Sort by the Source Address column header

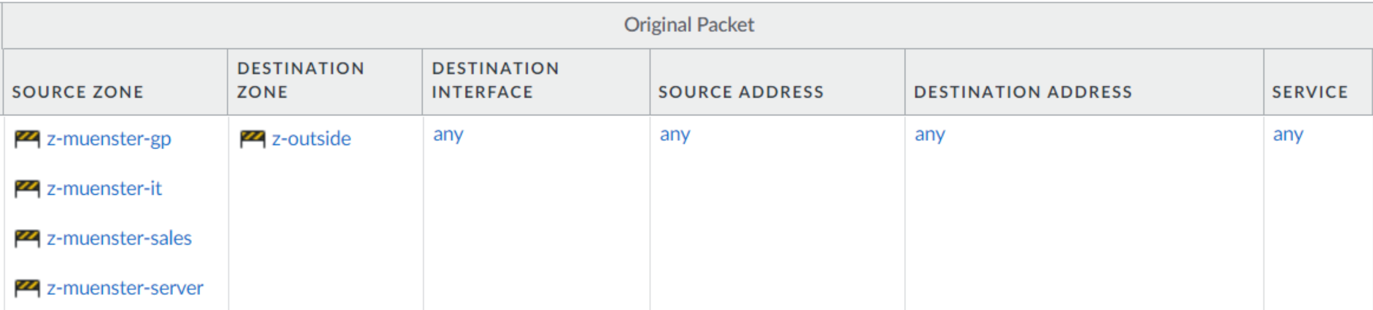(740, 92)
